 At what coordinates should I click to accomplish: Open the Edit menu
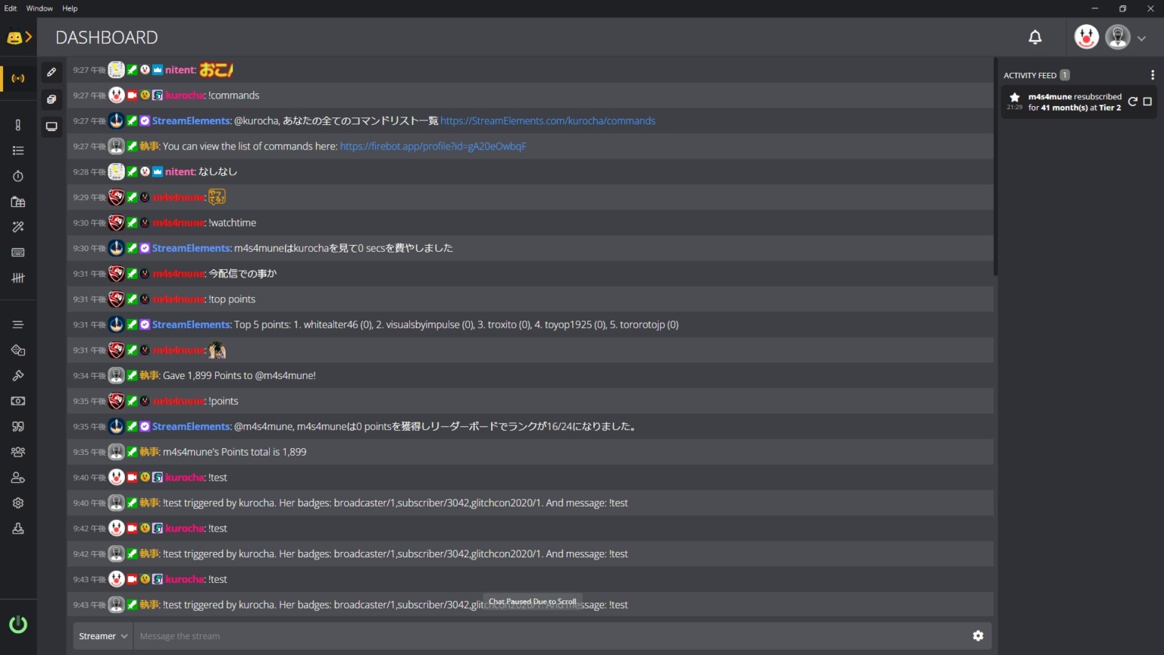10,8
